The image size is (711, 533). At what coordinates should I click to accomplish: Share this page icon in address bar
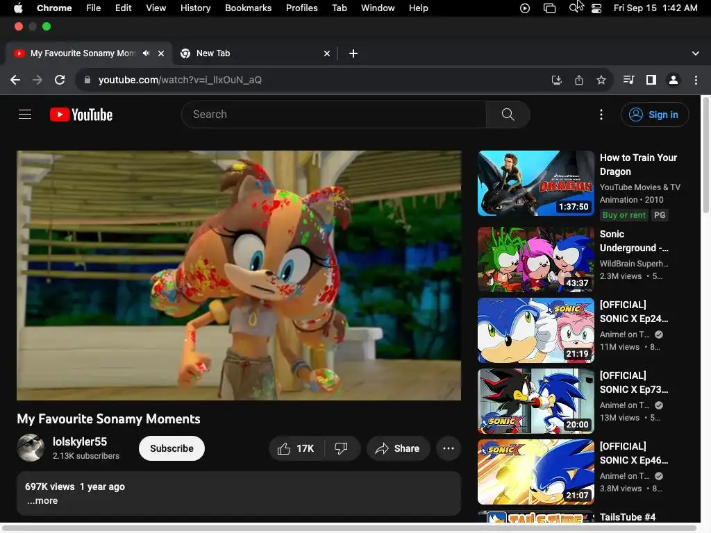click(579, 81)
